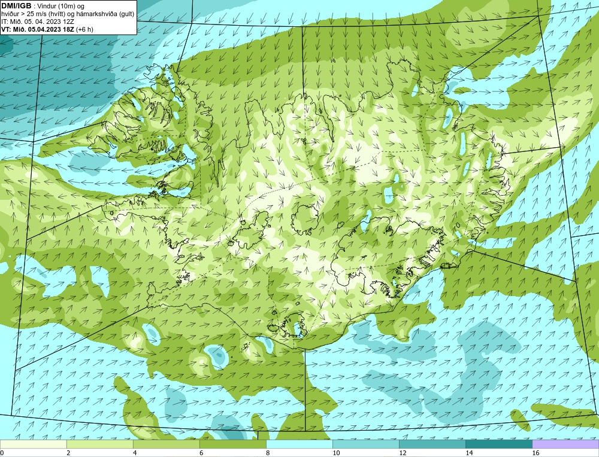Choose the 6–8 m/s dark green swatch
Screen dimensions: 599x457
point(233,444)
